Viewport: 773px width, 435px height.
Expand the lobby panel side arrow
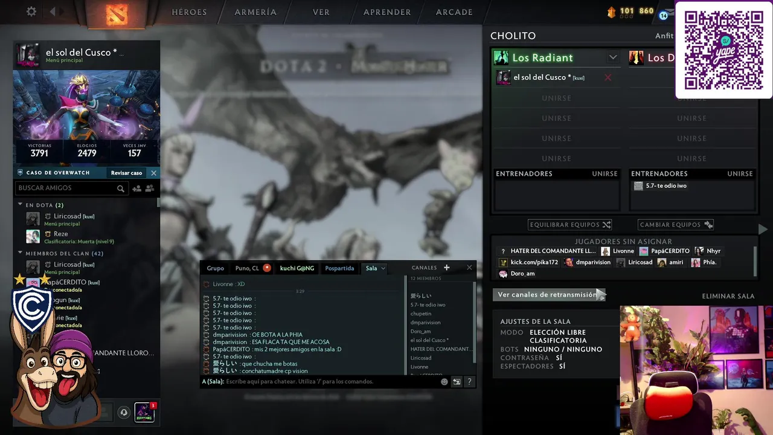coord(763,229)
